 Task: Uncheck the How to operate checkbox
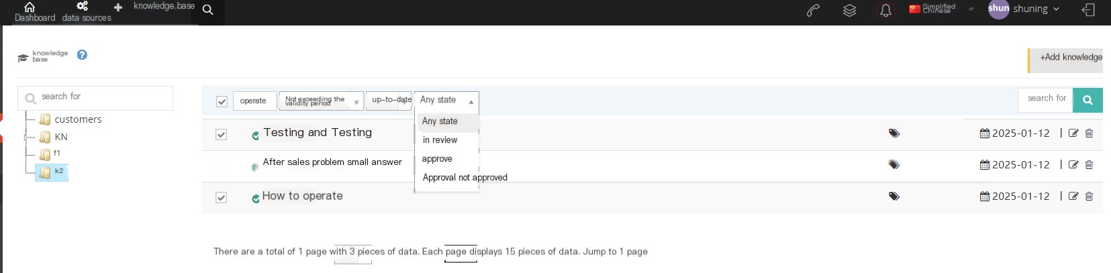coord(221,197)
